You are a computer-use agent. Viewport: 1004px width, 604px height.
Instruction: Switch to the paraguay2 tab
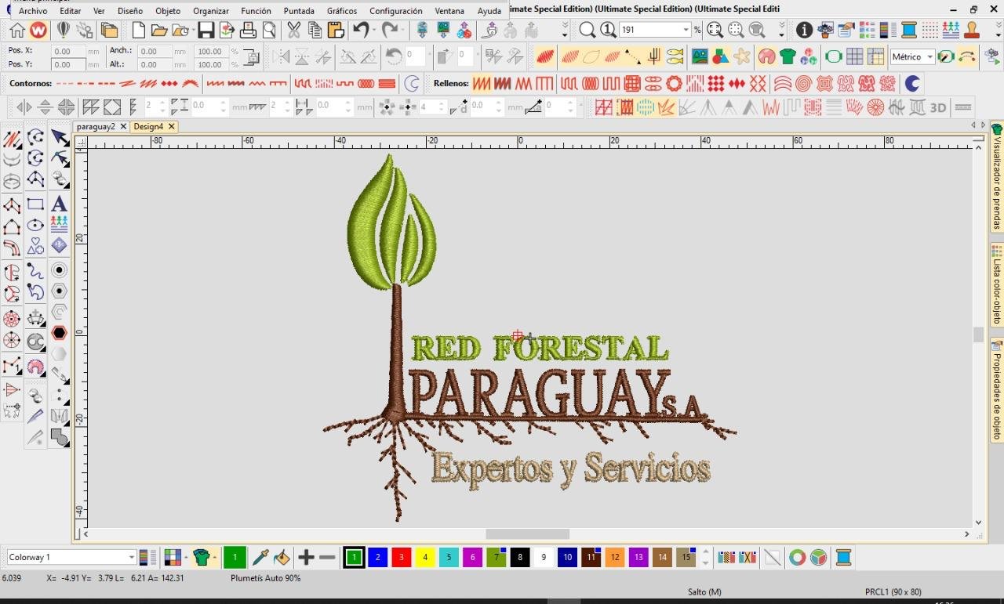pos(96,126)
